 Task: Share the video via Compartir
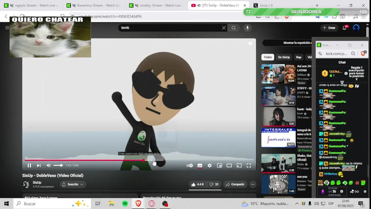coord(235,184)
